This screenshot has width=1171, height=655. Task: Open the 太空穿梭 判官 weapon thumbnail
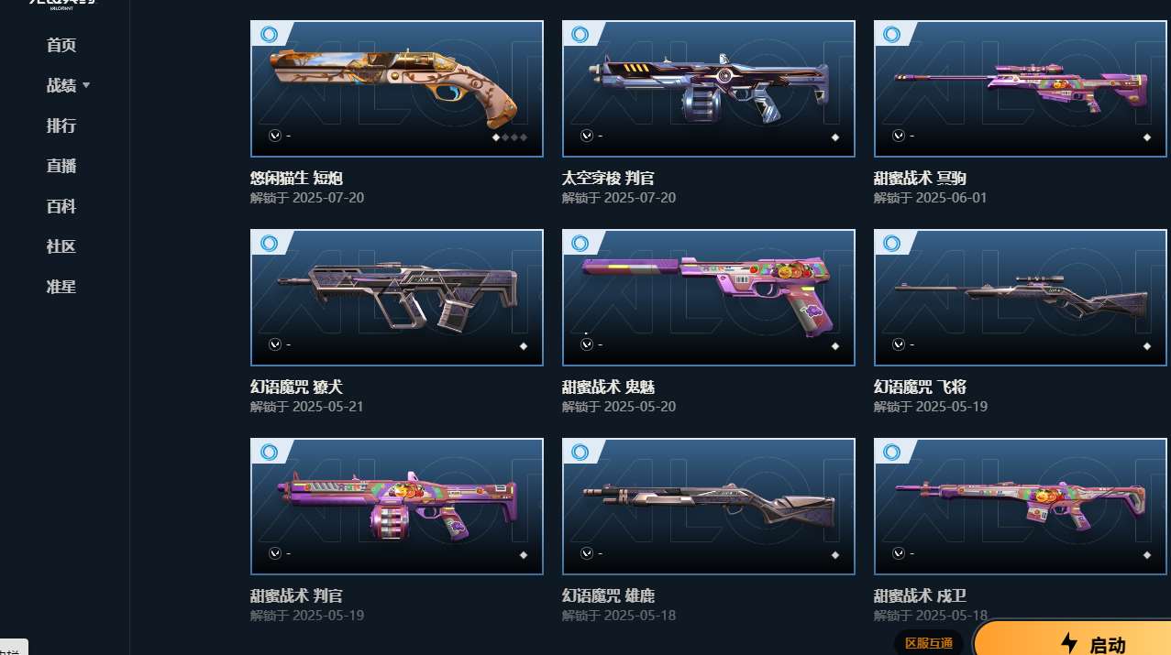(709, 88)
